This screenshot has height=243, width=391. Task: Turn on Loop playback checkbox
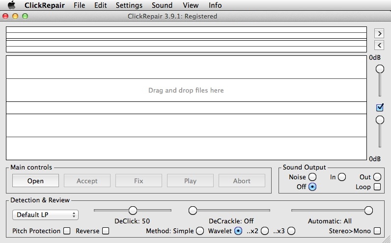377,187
